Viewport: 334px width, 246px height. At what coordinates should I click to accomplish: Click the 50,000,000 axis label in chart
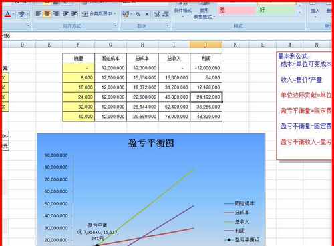click(x=56, y=204)
